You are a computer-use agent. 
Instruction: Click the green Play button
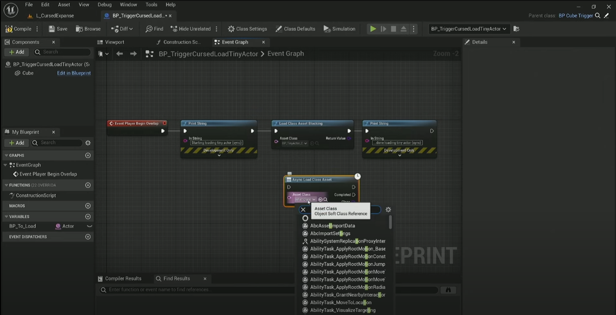point(373,29)
